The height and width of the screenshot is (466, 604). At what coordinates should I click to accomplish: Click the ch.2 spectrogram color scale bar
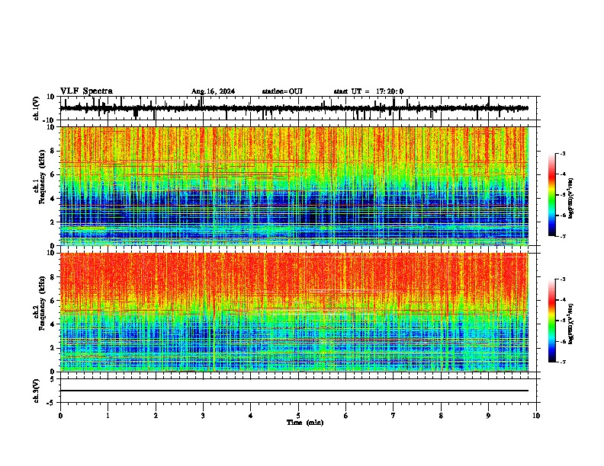coord(552,321)
